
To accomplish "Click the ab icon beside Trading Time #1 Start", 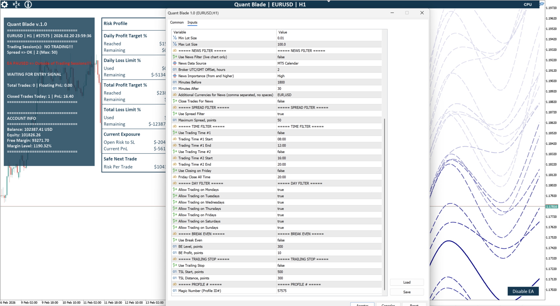I will click(175, 139).
